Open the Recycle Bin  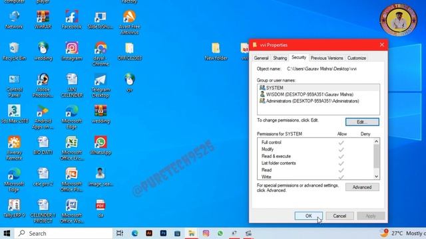coord(14,52)
